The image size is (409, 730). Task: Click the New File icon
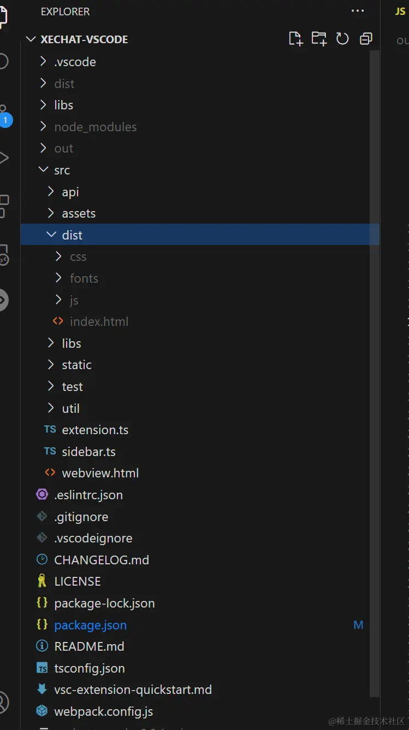click(x=295, y=38)
